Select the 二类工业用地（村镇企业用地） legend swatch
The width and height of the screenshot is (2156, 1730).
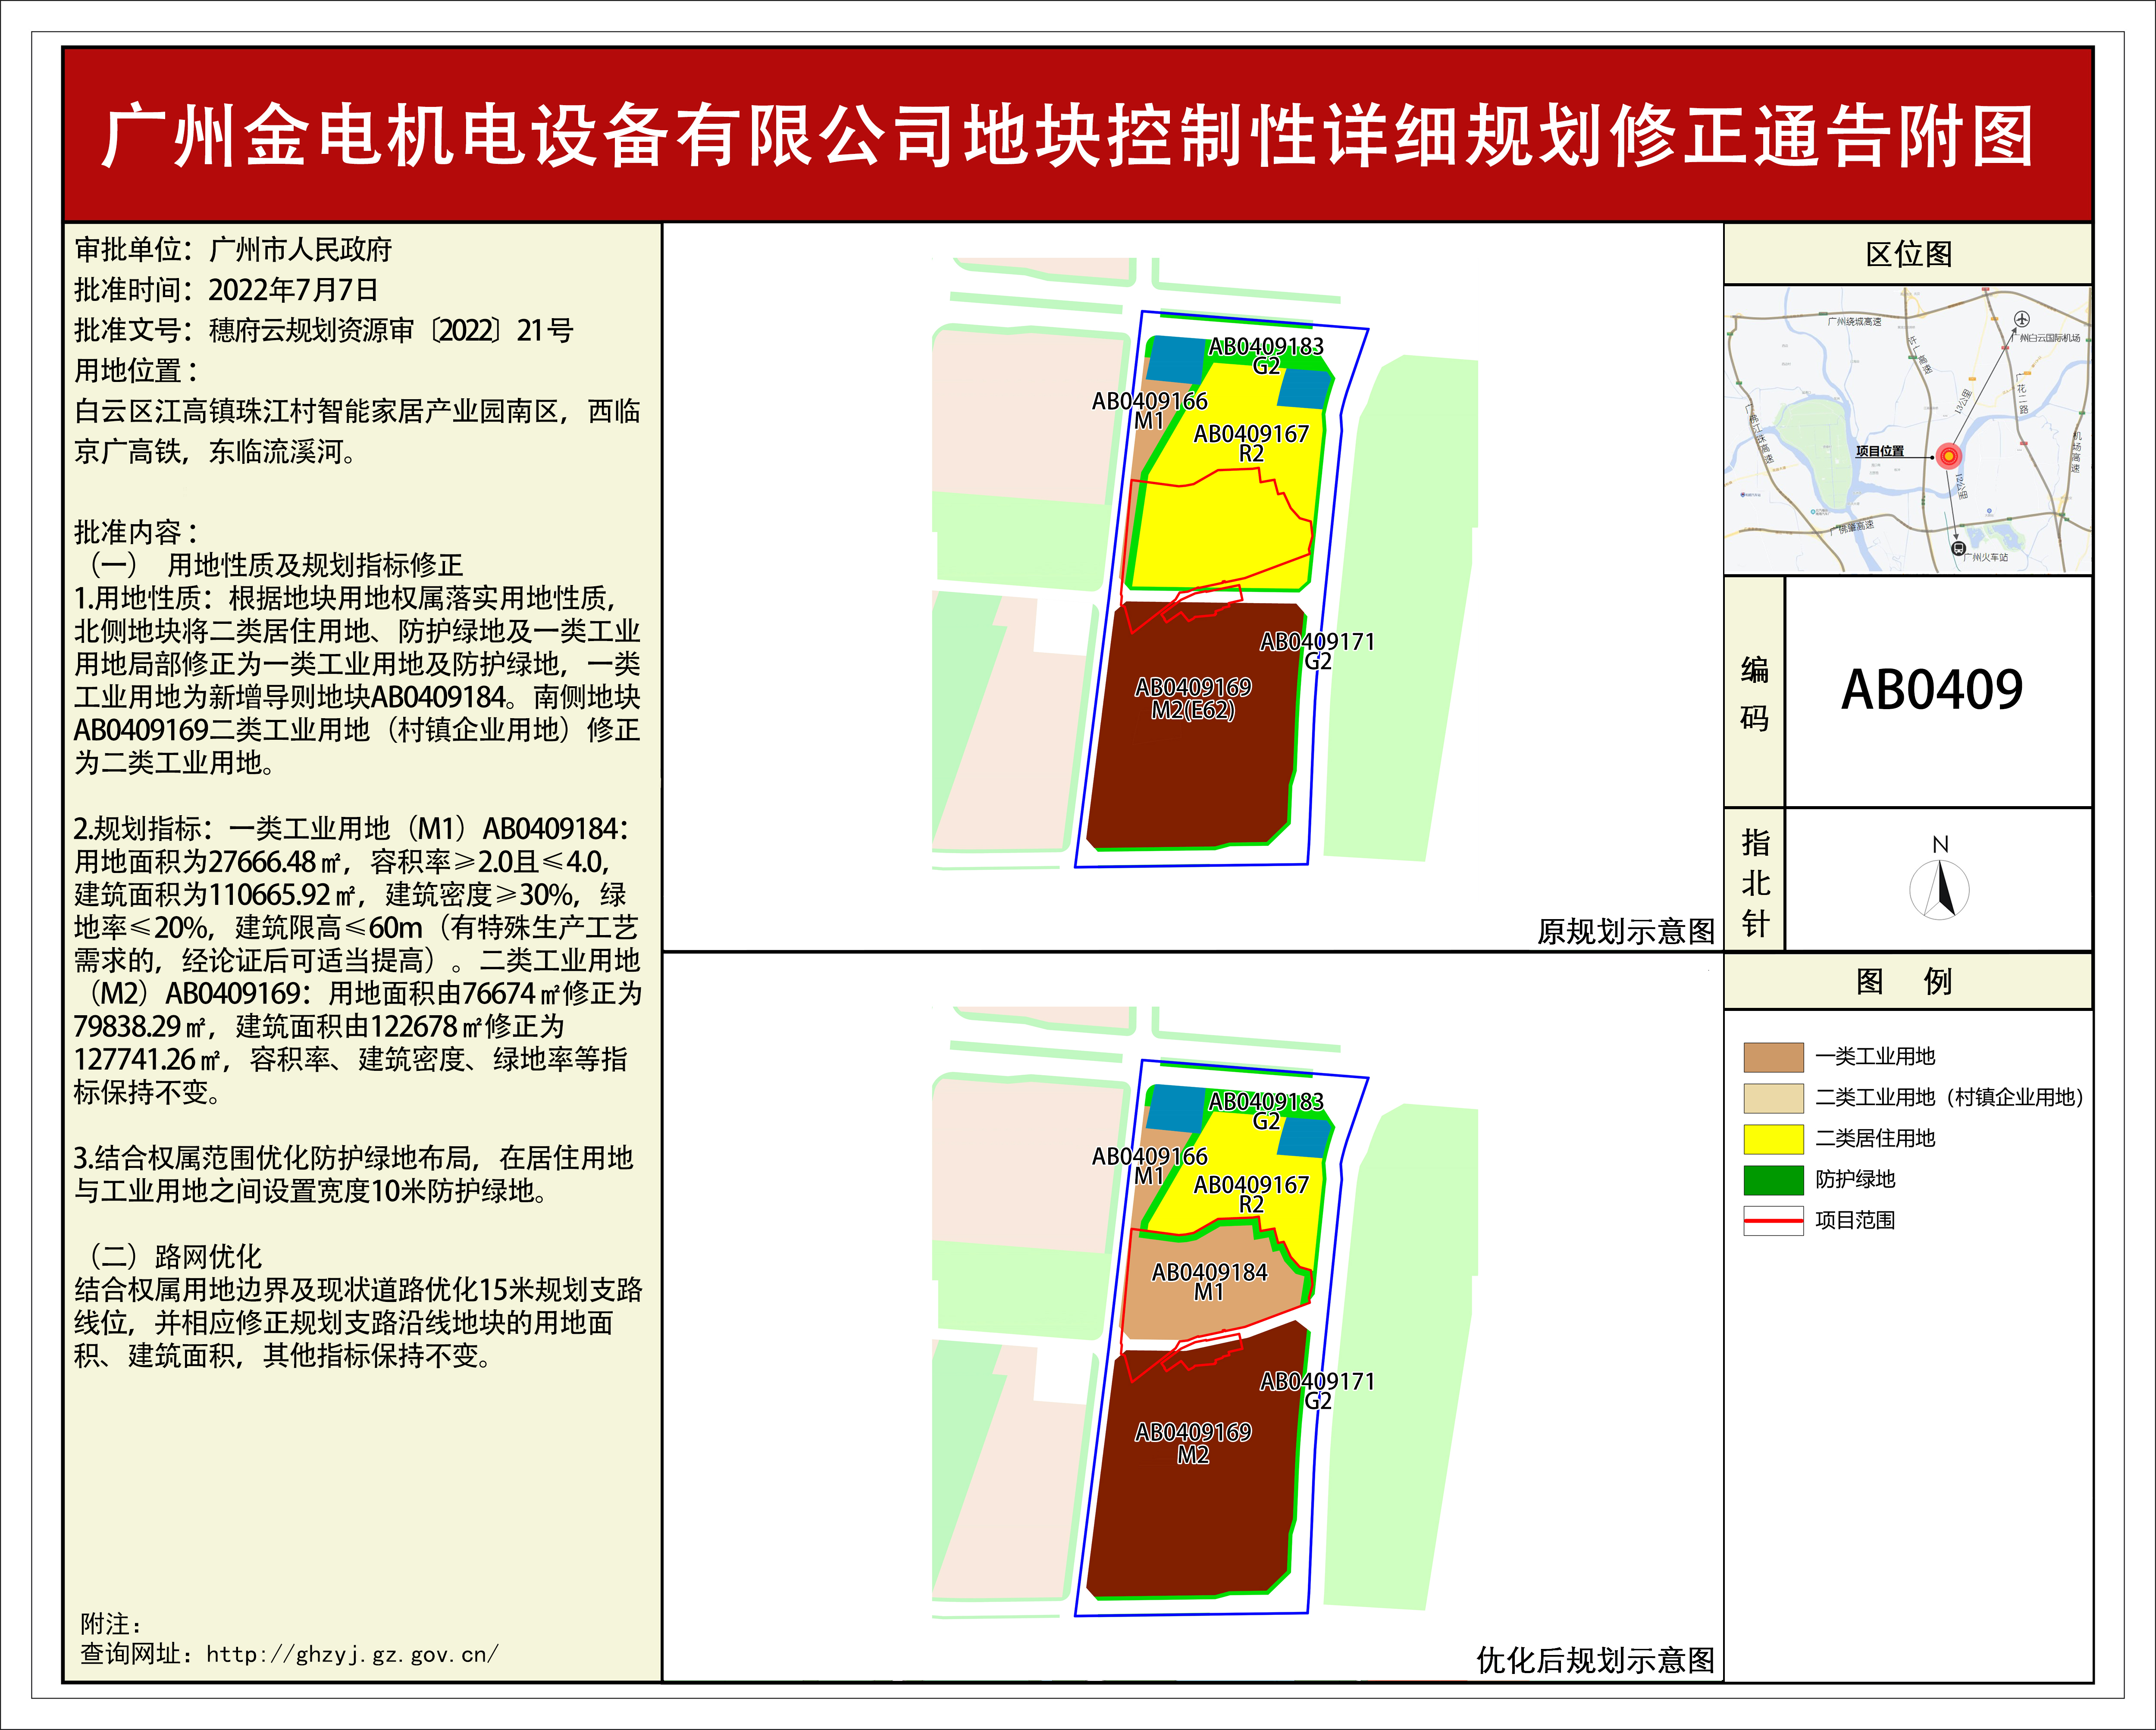pos(1773,1098)
